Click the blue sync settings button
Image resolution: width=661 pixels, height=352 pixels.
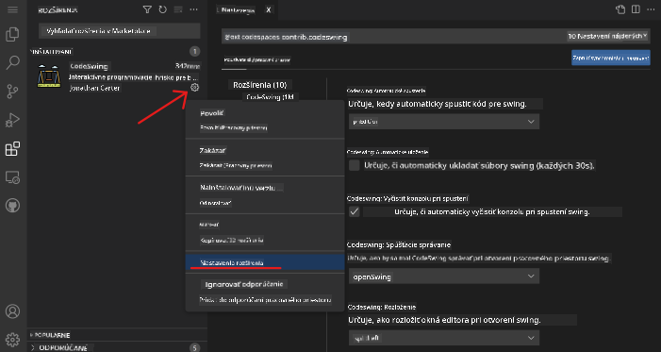(x=611, y=58)
